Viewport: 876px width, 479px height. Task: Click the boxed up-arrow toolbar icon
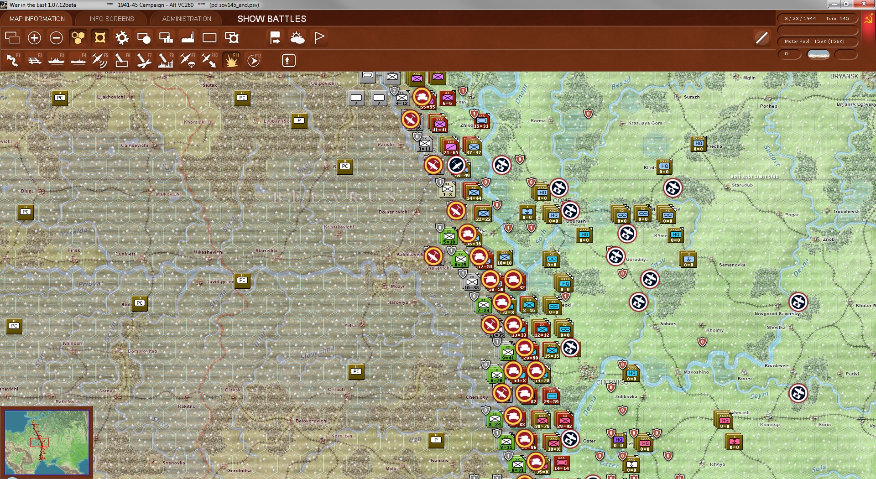288,60
